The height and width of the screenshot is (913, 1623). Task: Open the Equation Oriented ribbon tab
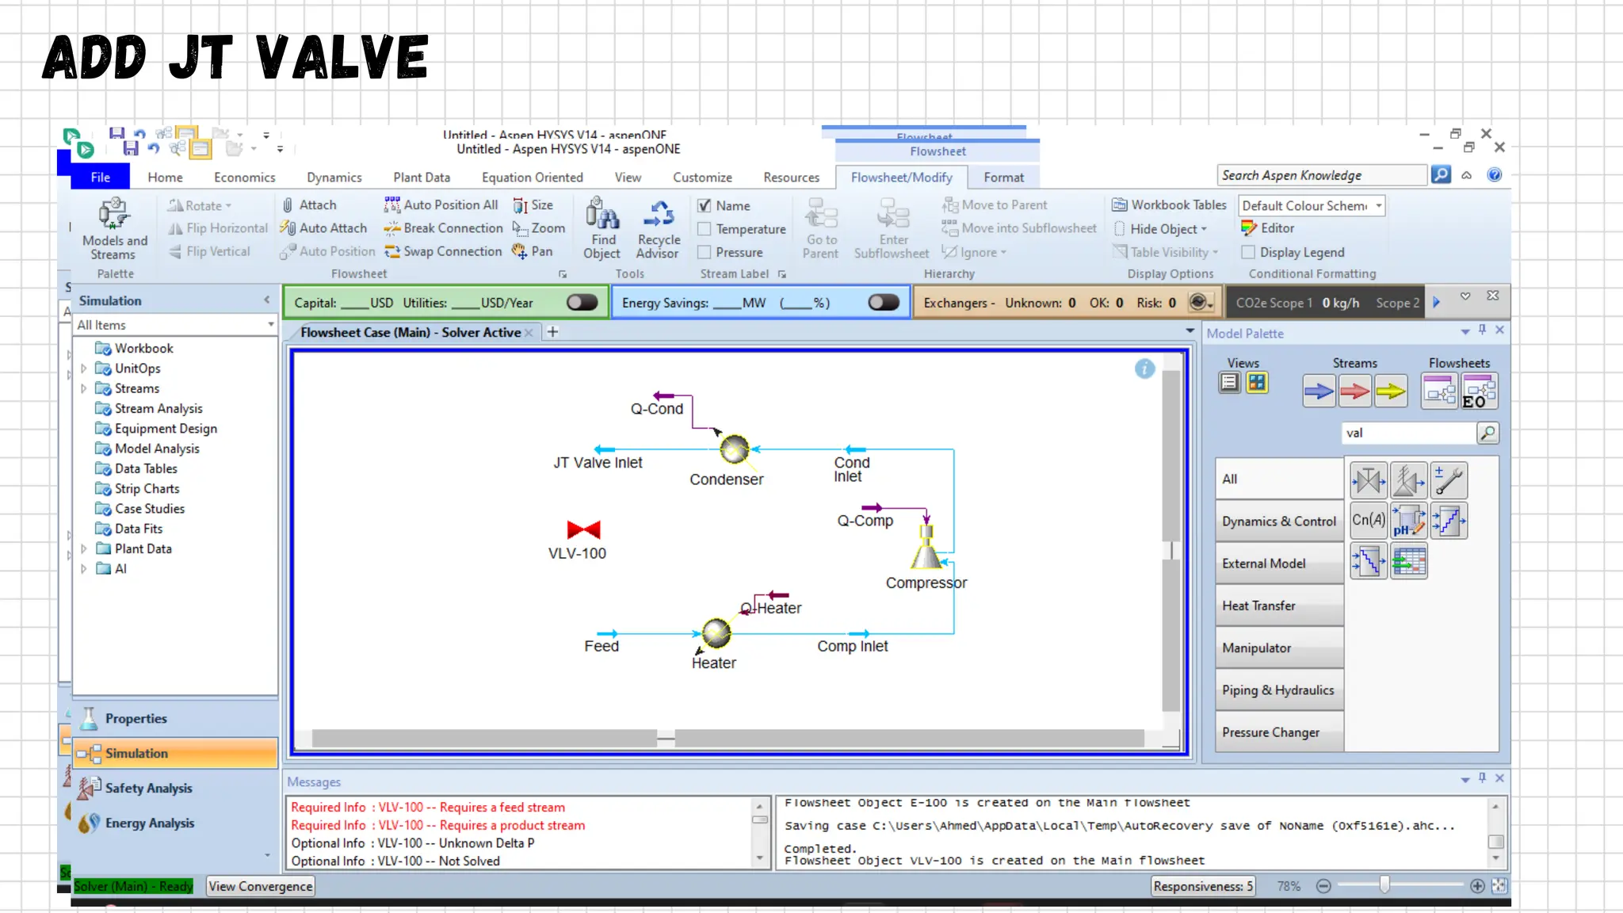coord(532,178)
